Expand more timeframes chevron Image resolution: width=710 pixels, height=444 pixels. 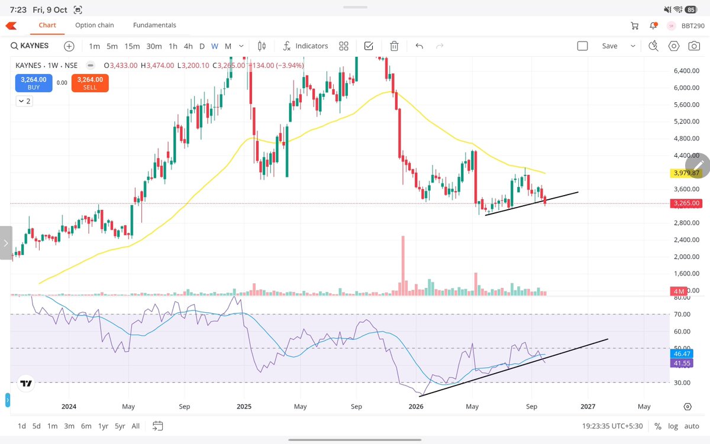point(241,46)
